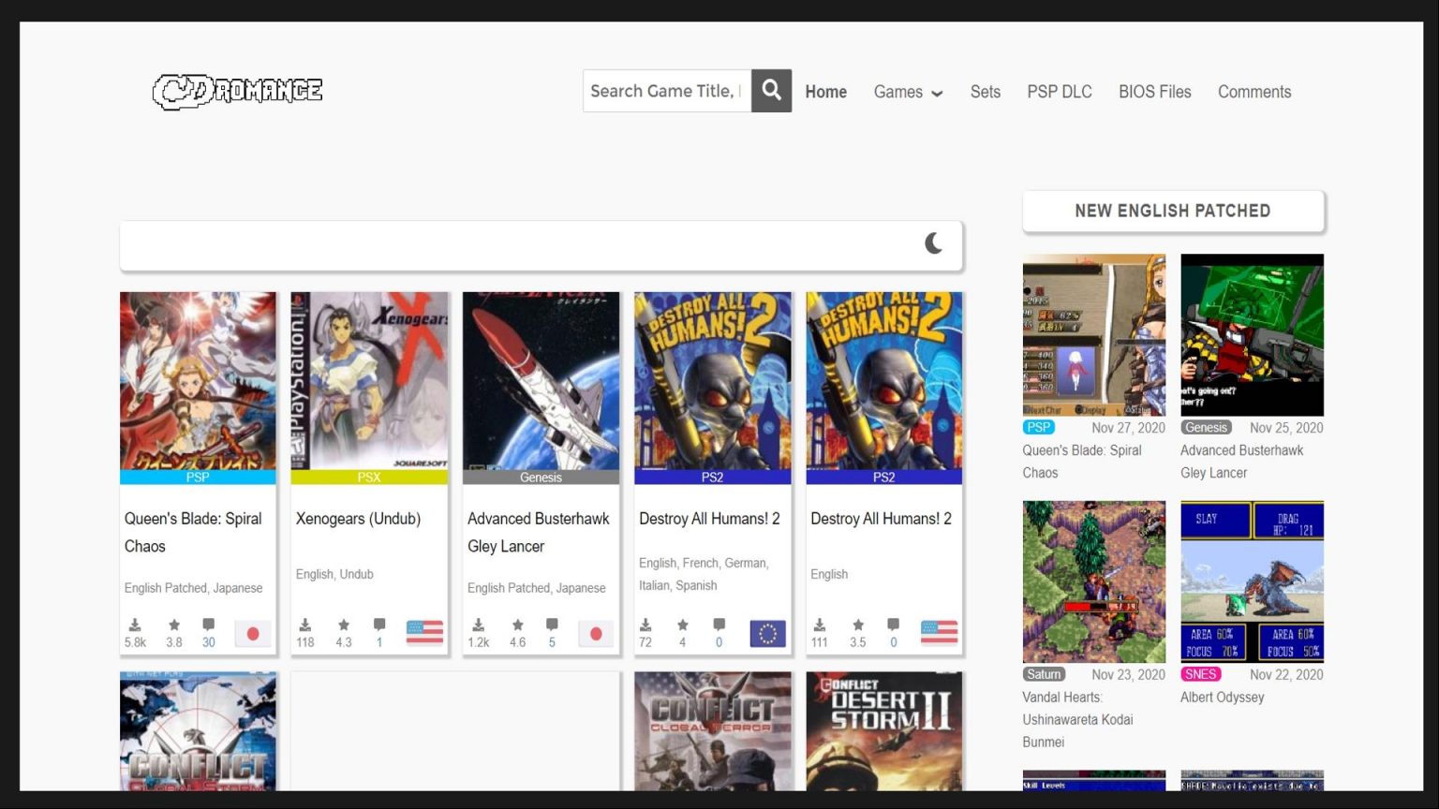Click the USA flag on Xenogears card
1439x809 pixels.
coord(424,633)
